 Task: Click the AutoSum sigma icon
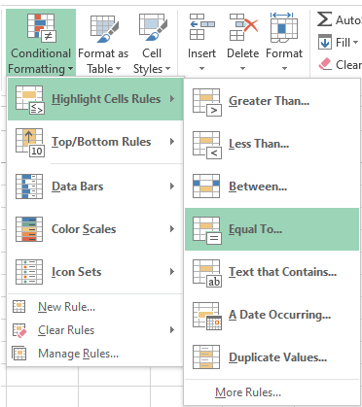[x=324, y=19]
